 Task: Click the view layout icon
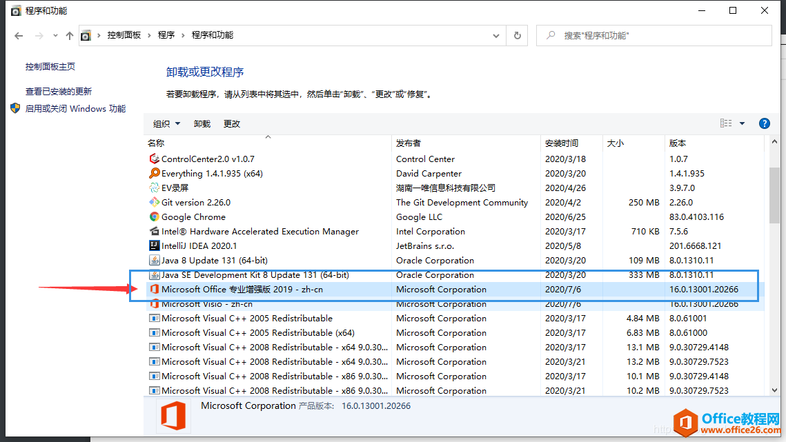click(x=726, y=124)
